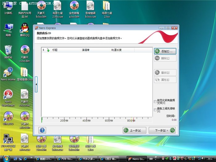This screenshot has height=162, width=216.
Task: Select 网络 desktop icon
Action: click(8, 30)
